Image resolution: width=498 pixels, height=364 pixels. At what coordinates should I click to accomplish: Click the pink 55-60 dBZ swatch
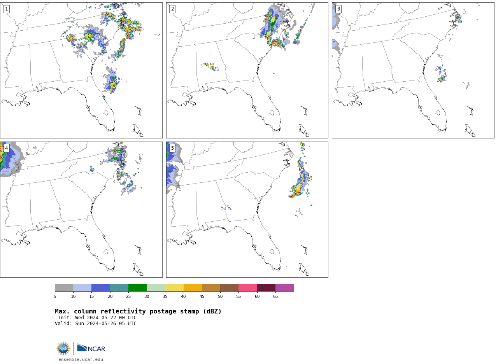point(248,288)
